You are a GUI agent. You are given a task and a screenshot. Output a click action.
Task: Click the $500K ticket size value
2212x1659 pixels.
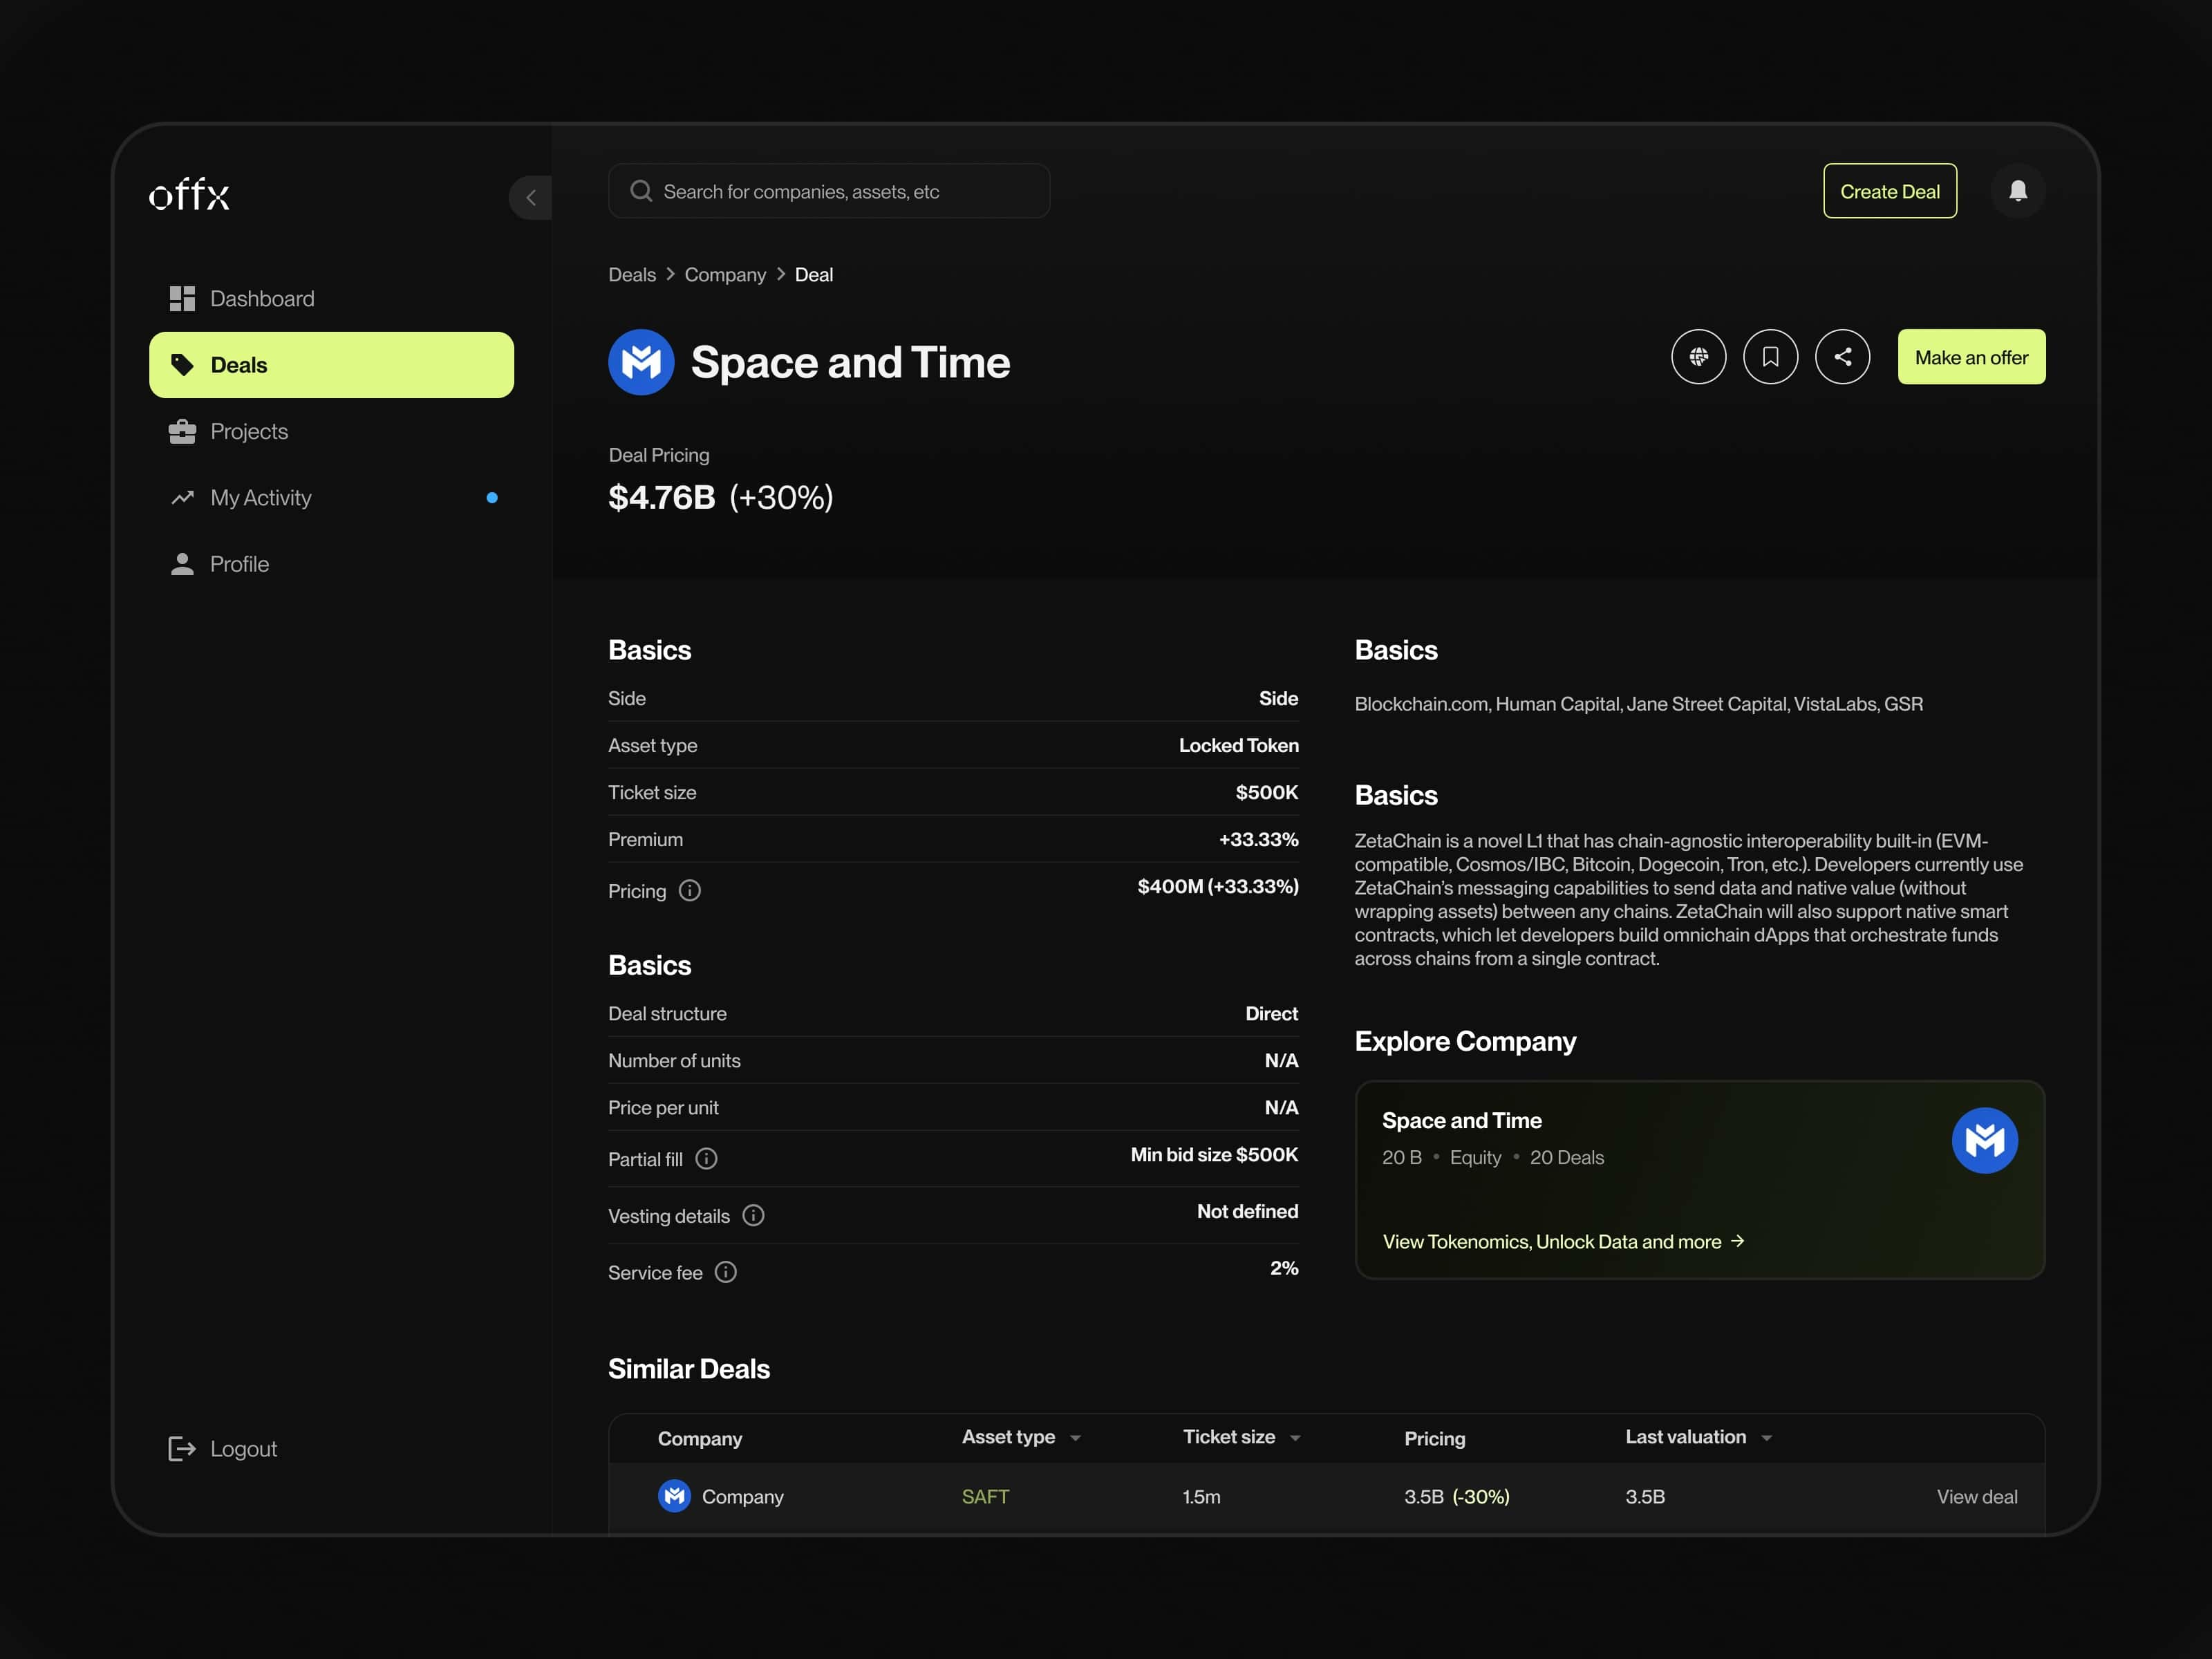1267,792
